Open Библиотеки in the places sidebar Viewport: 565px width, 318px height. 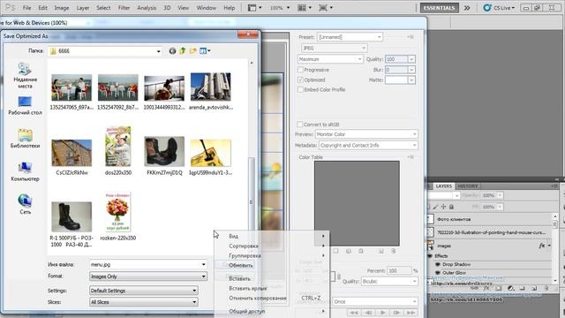tap(25, 139)
